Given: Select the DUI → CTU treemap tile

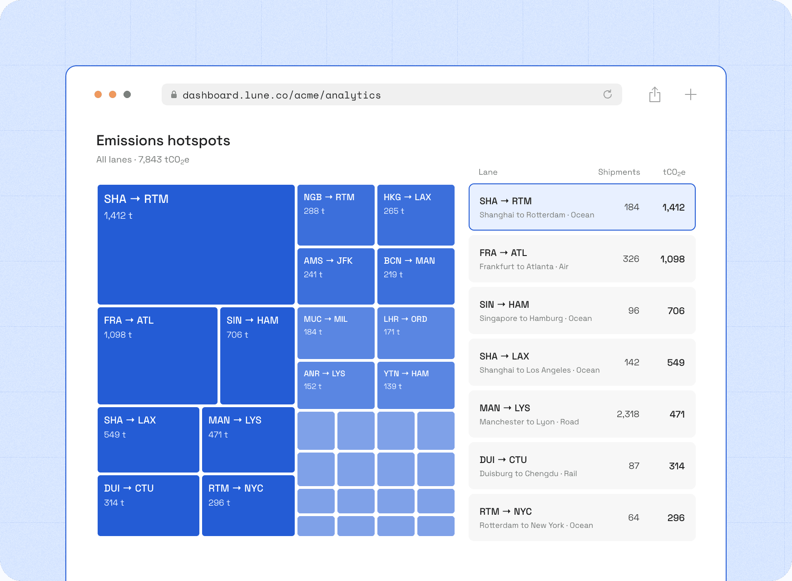Looking at the screenshot, I should pos(148,505).
